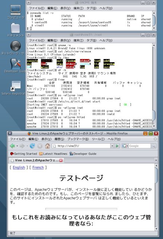Open the search engine chooser dropdown

(127, 146)
